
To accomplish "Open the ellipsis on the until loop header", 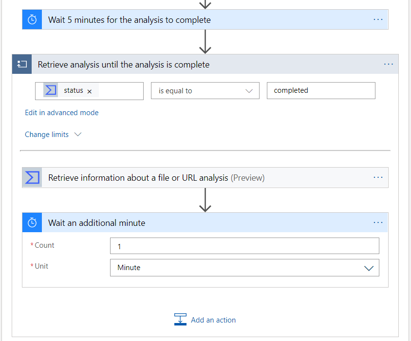I will pos(388,64).
